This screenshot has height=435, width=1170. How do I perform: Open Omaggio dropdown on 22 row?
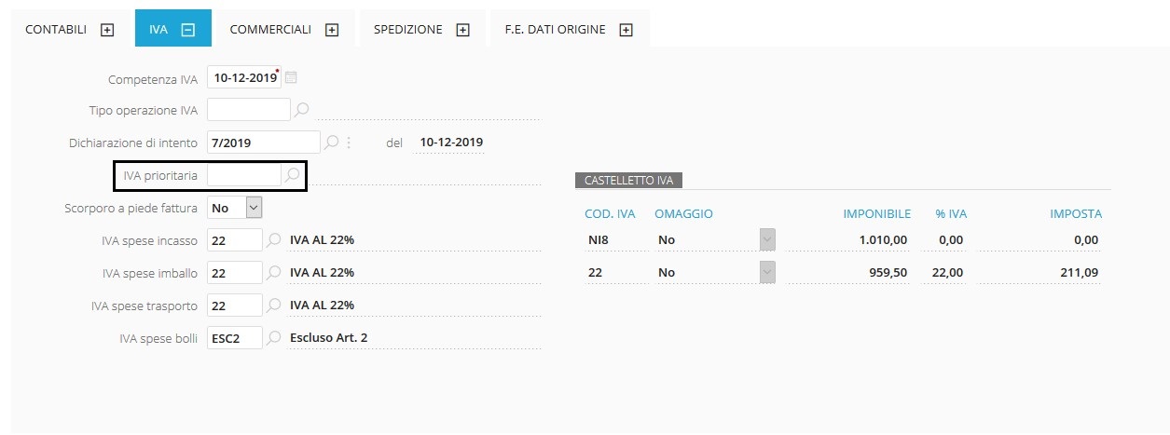pyautogui.click(x=767, y=273)
